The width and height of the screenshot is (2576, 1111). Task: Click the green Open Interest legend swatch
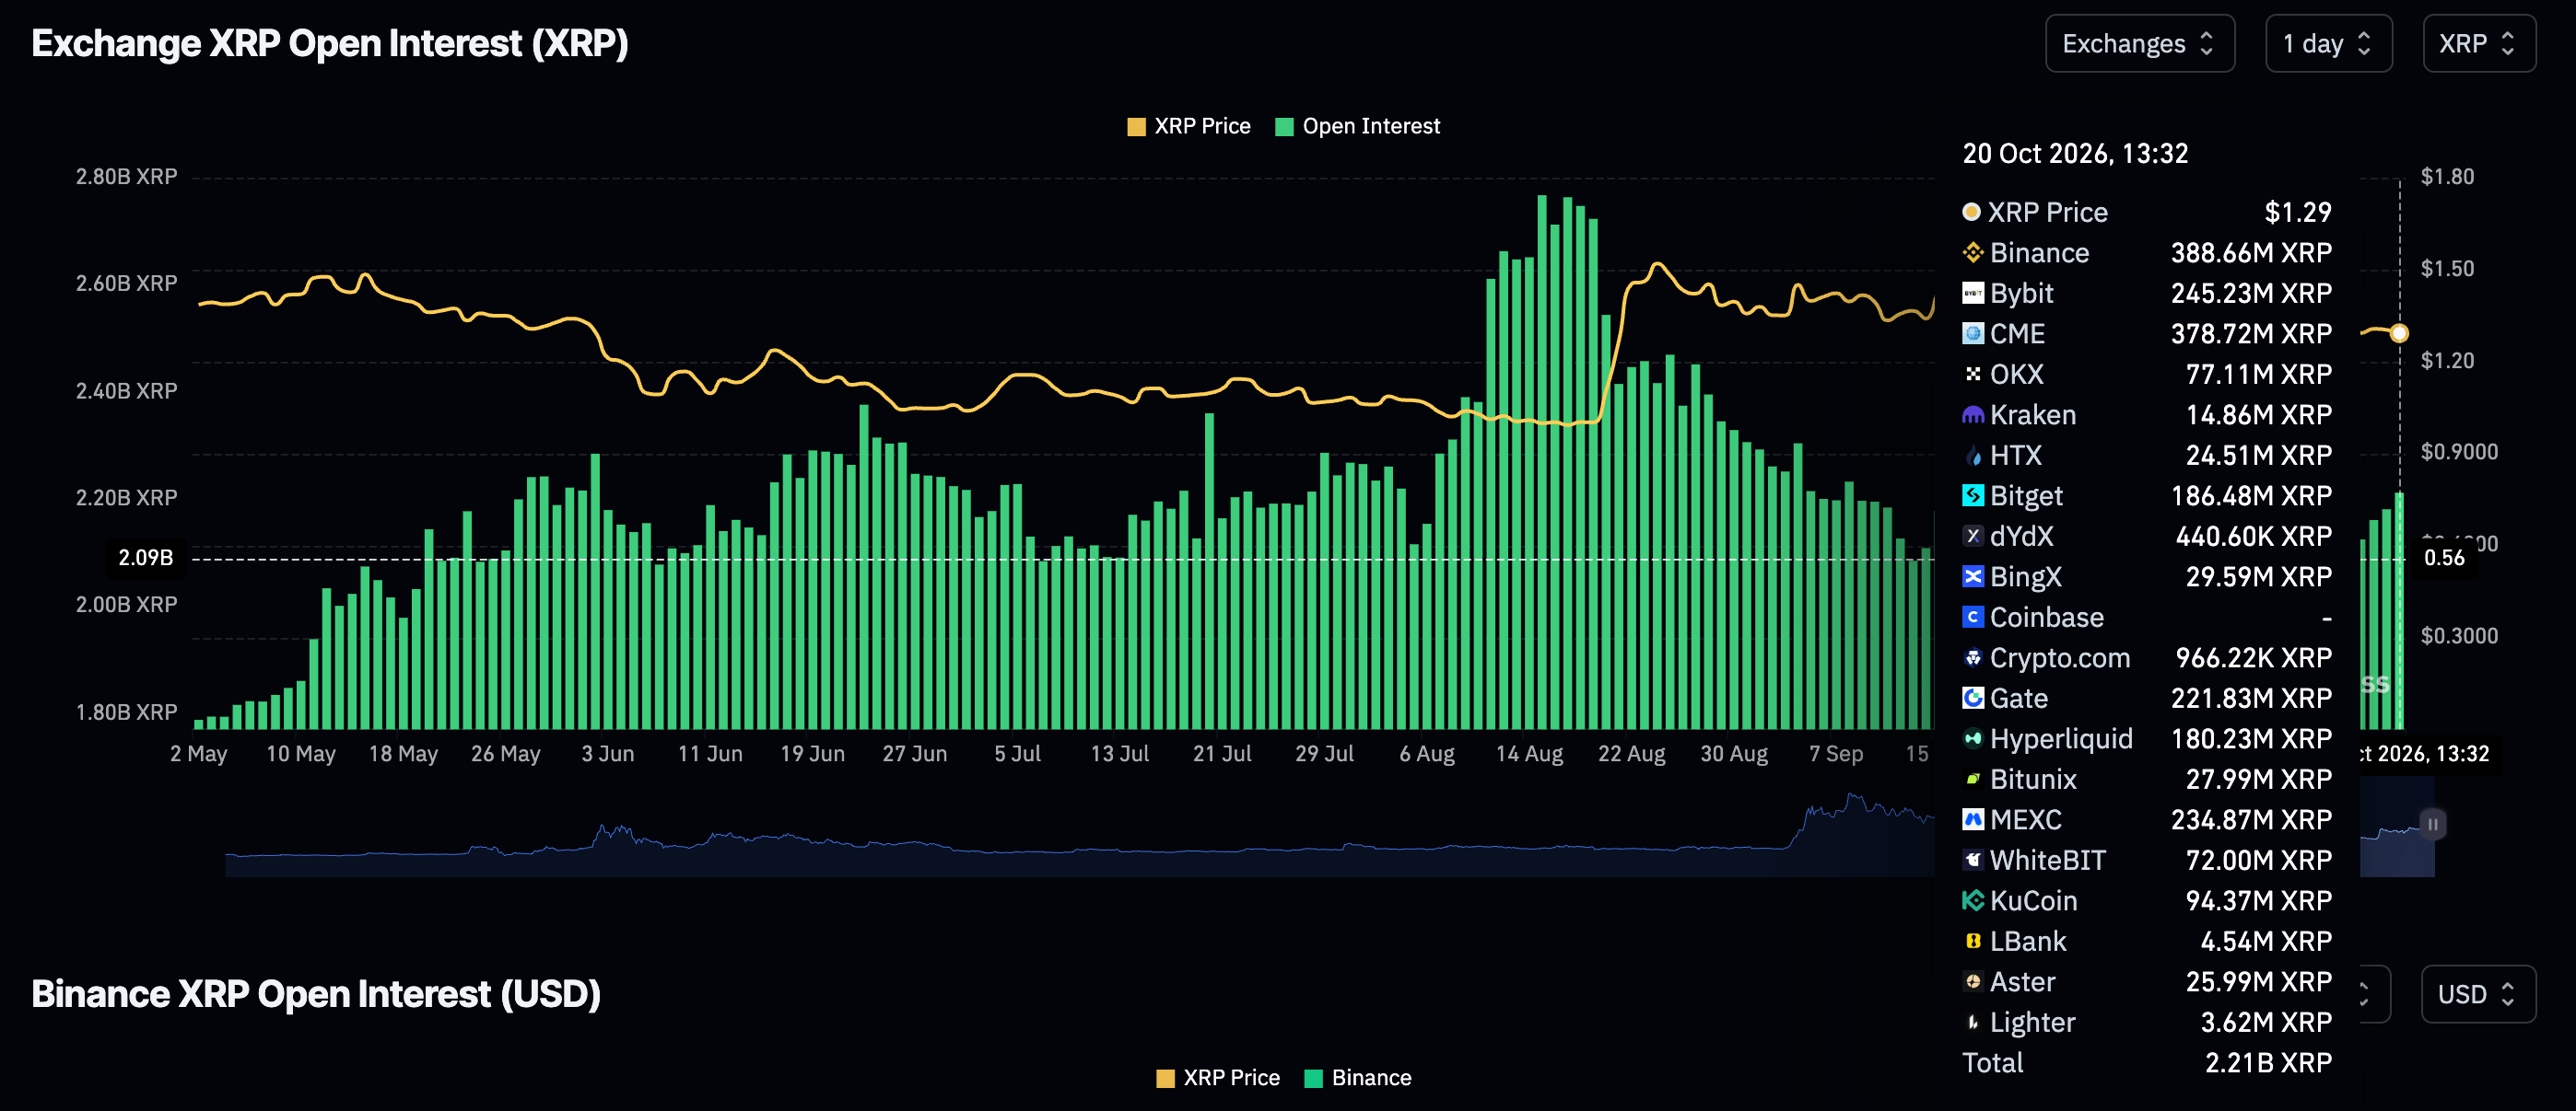(1284, 127)
